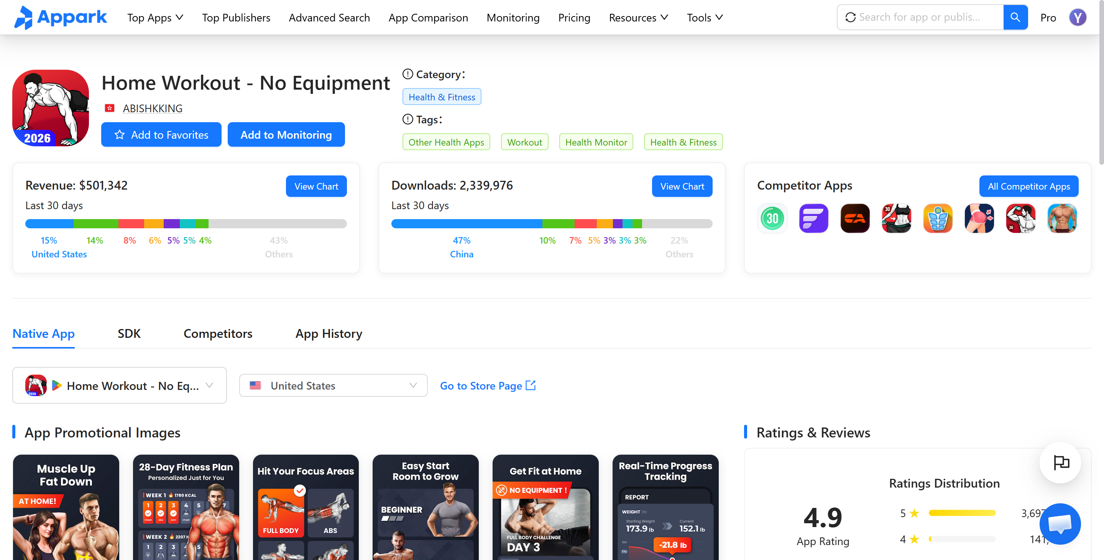Click the external link icon after Store Page
Viewport: 1104px width, 560px height.
click(x=531, y=385)
